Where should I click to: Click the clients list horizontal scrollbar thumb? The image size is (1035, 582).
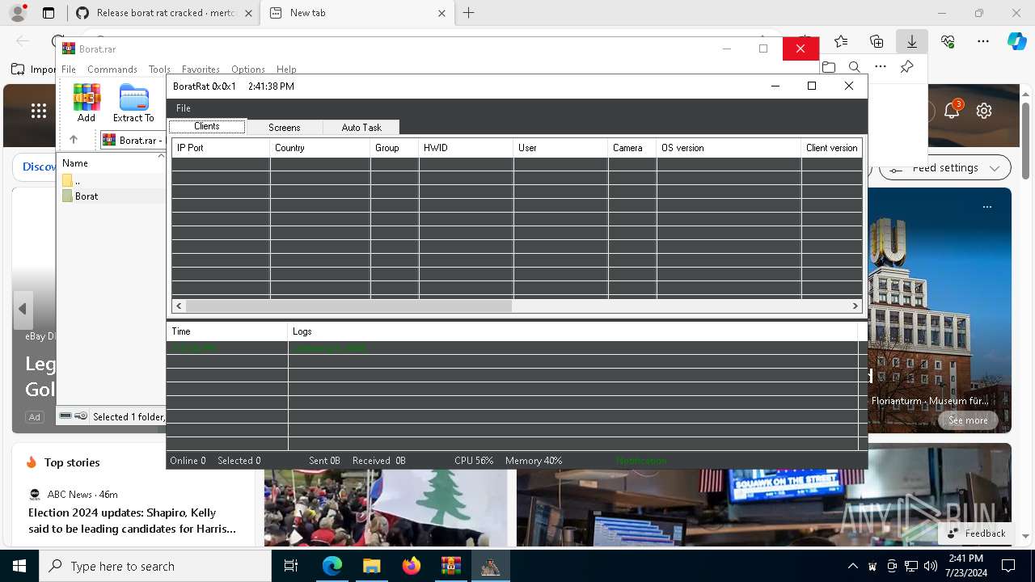349,306
